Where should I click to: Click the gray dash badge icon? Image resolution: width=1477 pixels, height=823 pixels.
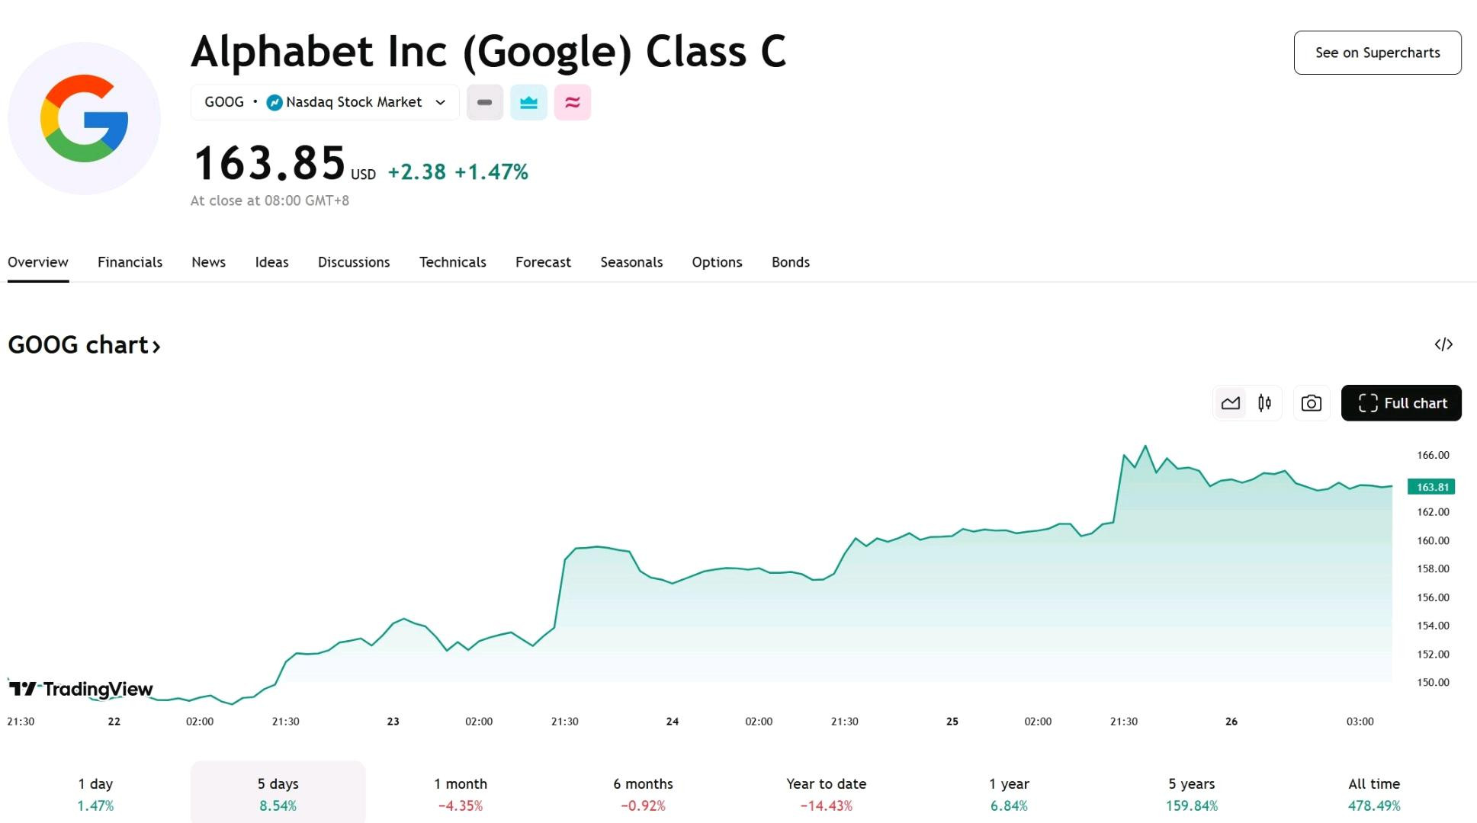pos(485,102)
